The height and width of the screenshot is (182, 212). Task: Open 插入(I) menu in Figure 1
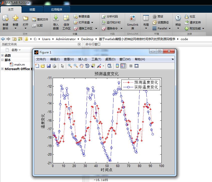point(83,59)
